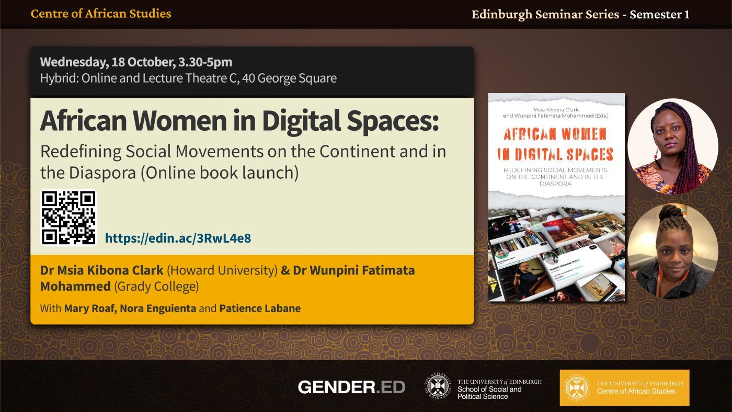Click the African Women in Digital Spaces title
The height and width of the screenshot is (412, 732).
[x=239, y=121]
